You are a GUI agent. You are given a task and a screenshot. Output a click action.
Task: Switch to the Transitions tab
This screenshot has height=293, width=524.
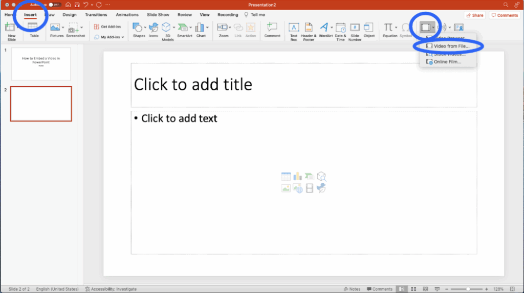(x=96, y=15)
